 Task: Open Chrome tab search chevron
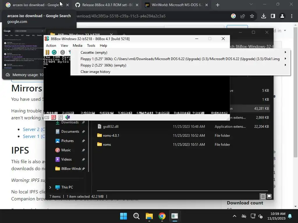pyautogui.click(x=251, y=4)
